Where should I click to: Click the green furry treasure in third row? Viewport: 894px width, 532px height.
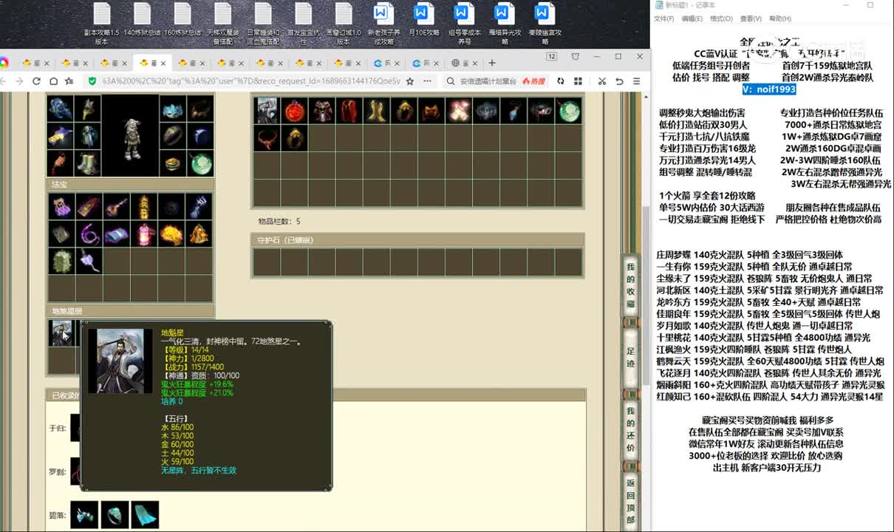click(61, 261)
